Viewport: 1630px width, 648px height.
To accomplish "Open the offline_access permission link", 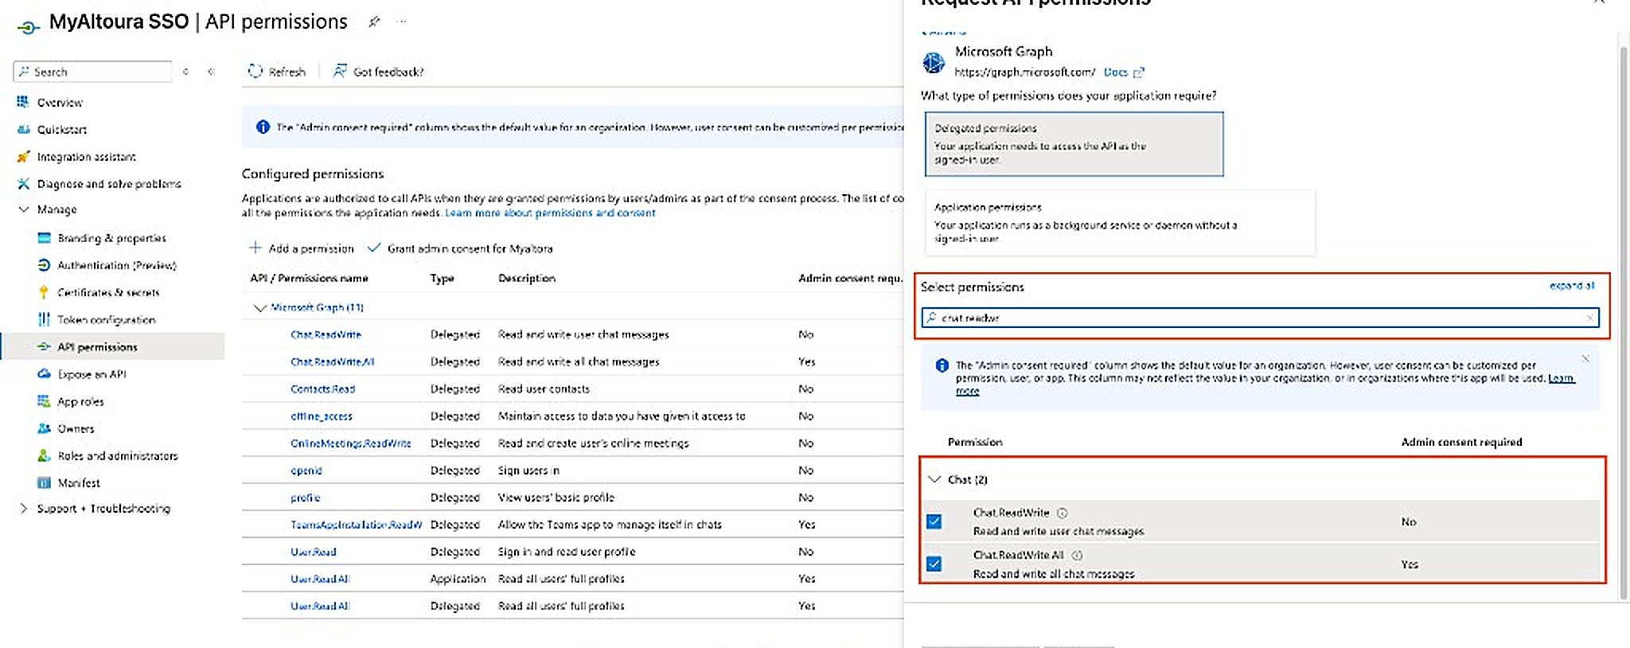I will coord(321,416).
